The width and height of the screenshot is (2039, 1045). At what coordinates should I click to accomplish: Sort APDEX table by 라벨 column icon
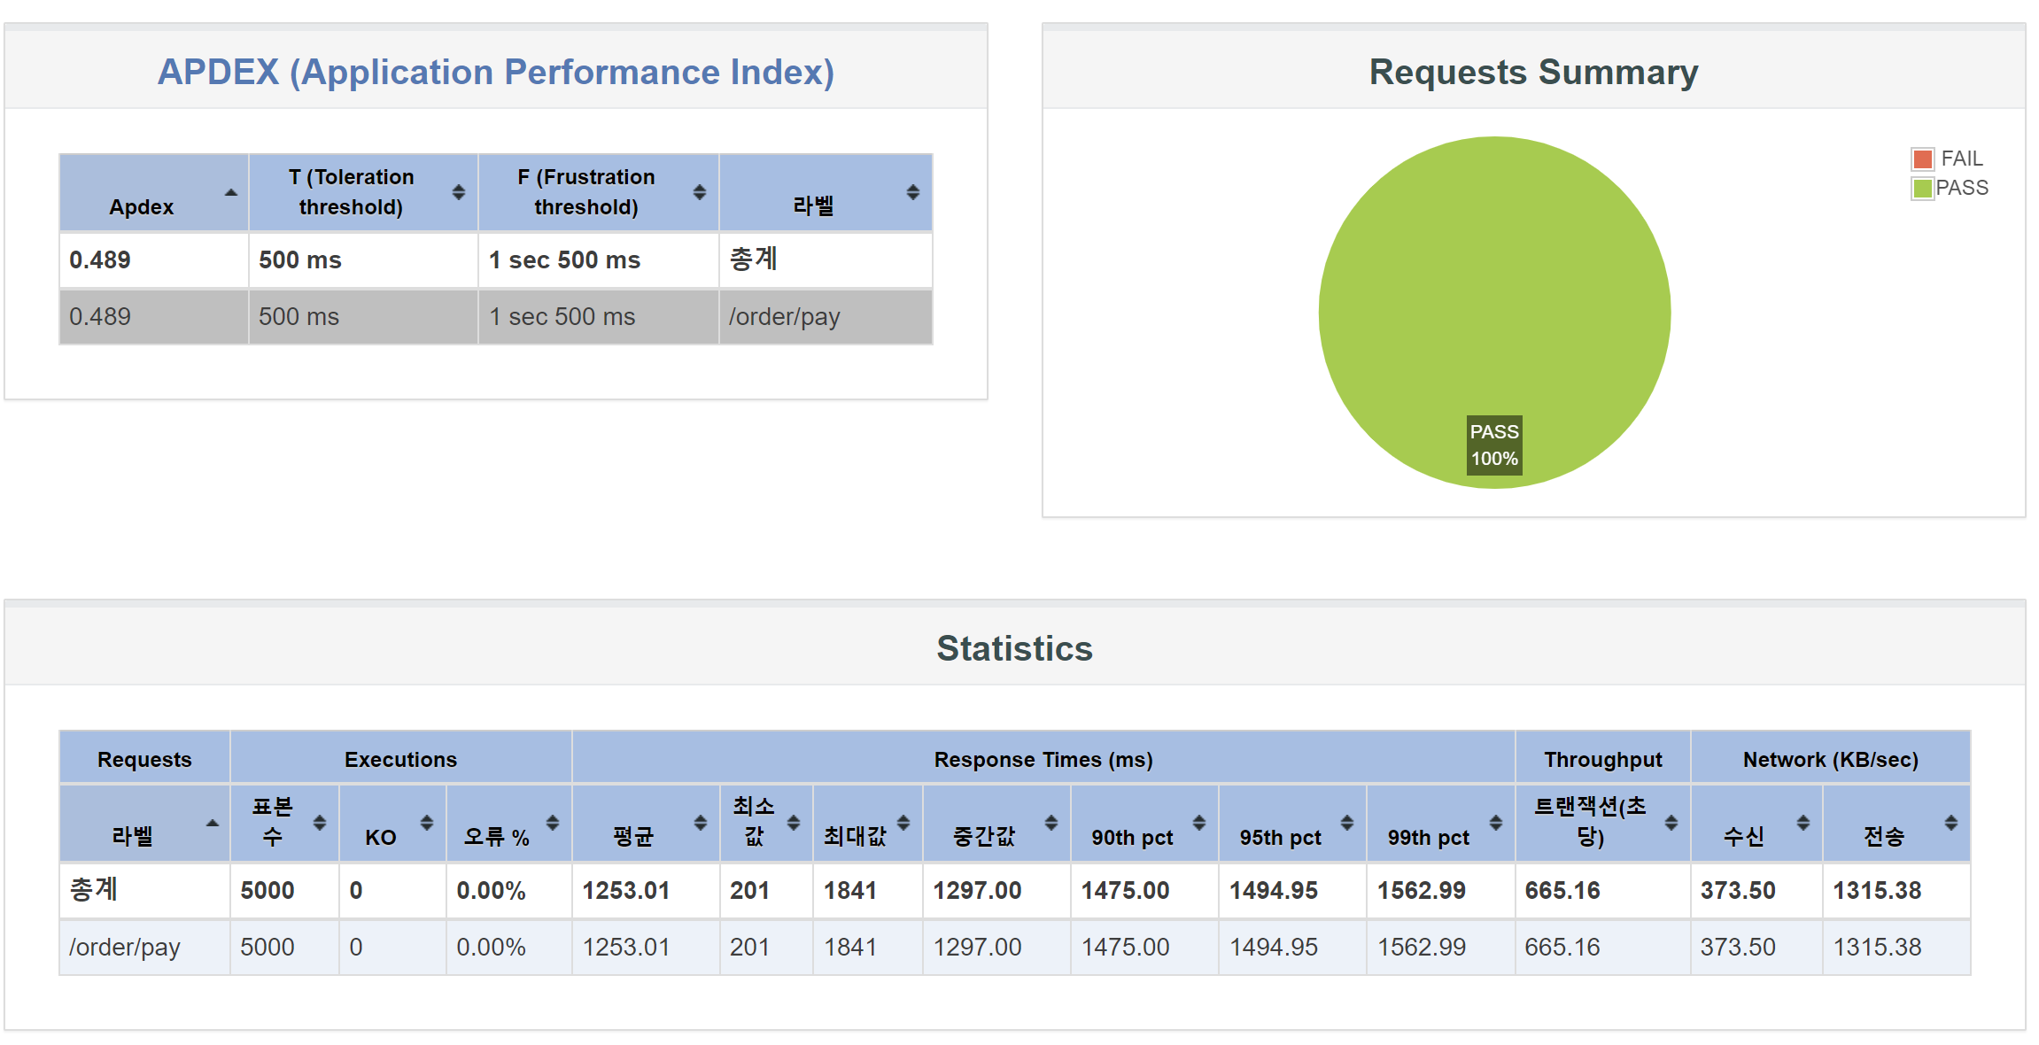(912, 192)
